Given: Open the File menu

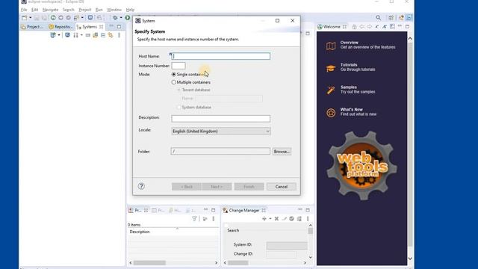Looking at the screenshot, I should pos(24,10).
